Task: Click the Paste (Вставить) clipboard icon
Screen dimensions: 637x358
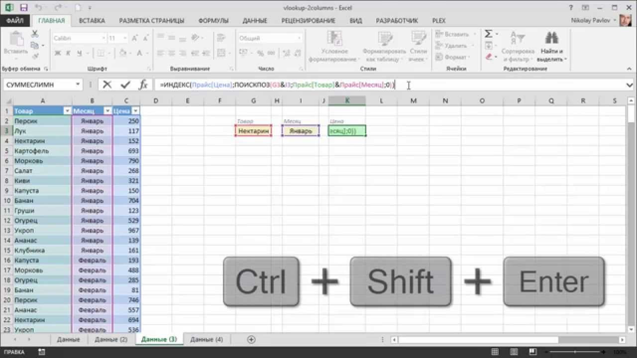Action: [x=15, y=44]
